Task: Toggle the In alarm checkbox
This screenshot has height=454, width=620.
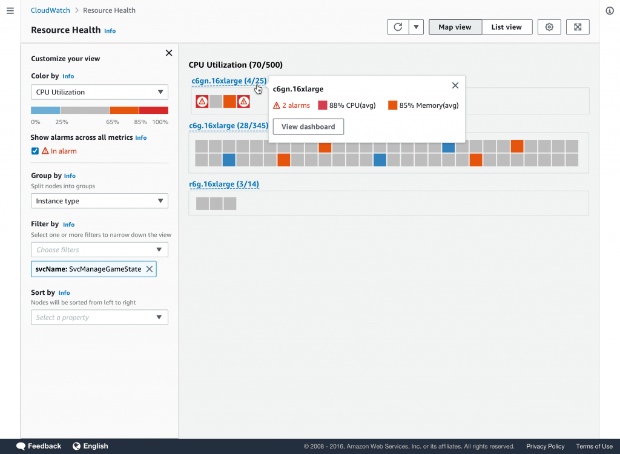Action: tap(35, 151)
